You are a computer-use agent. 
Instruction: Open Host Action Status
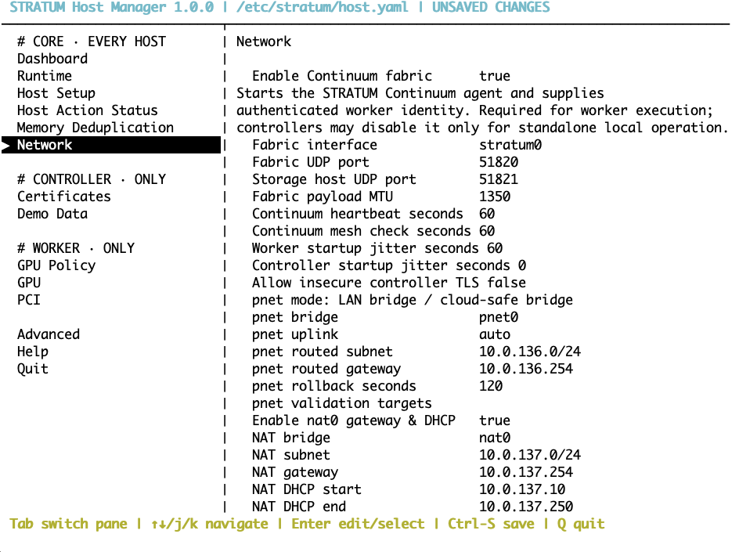[x=87, y=110]
